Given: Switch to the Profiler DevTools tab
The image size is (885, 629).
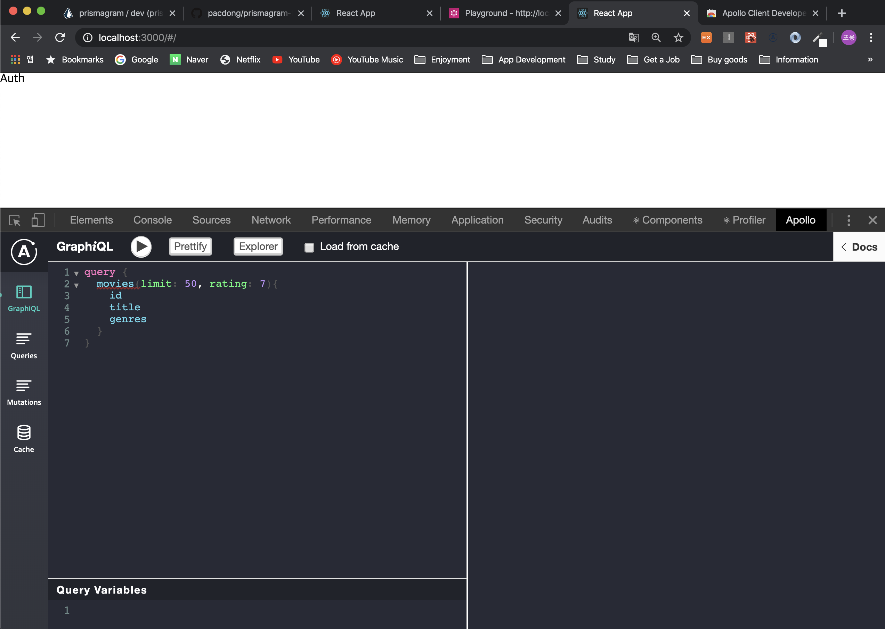Looking at the screenshot, I should click(744, 220).
